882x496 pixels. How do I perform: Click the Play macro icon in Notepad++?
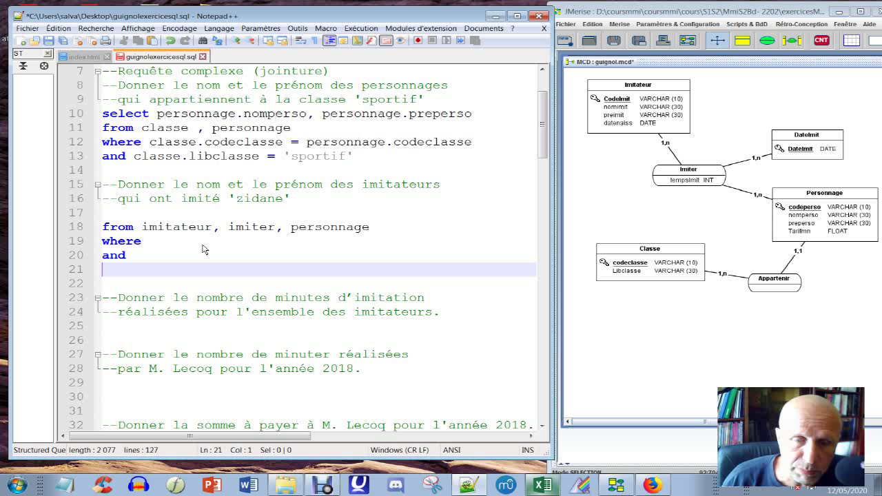click(447, 41)
